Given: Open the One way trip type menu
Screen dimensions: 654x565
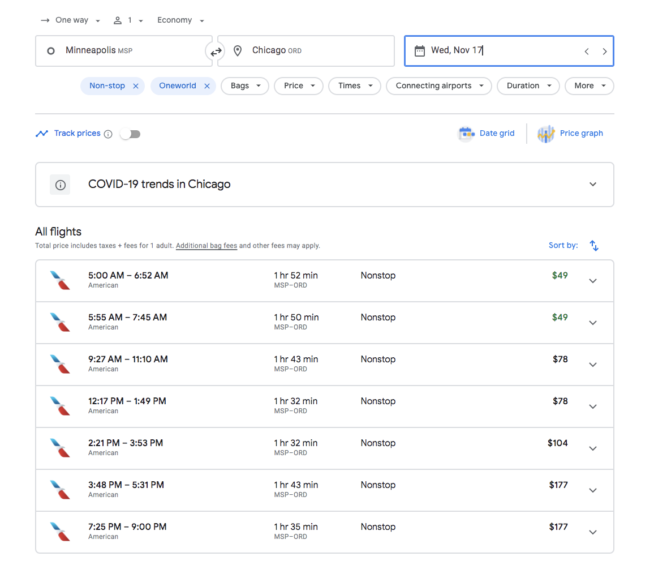Looking at the screenshot, I should point(70,20).
